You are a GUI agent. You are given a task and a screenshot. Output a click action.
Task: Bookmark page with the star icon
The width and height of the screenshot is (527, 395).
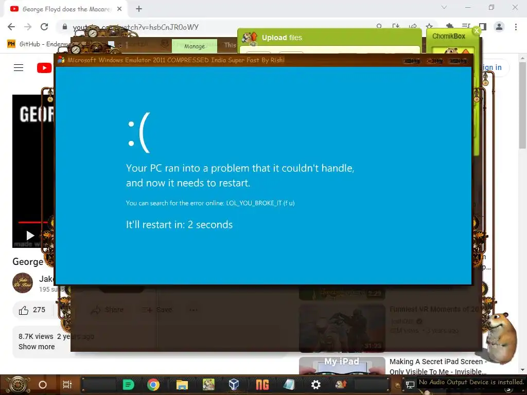point(429,26)
